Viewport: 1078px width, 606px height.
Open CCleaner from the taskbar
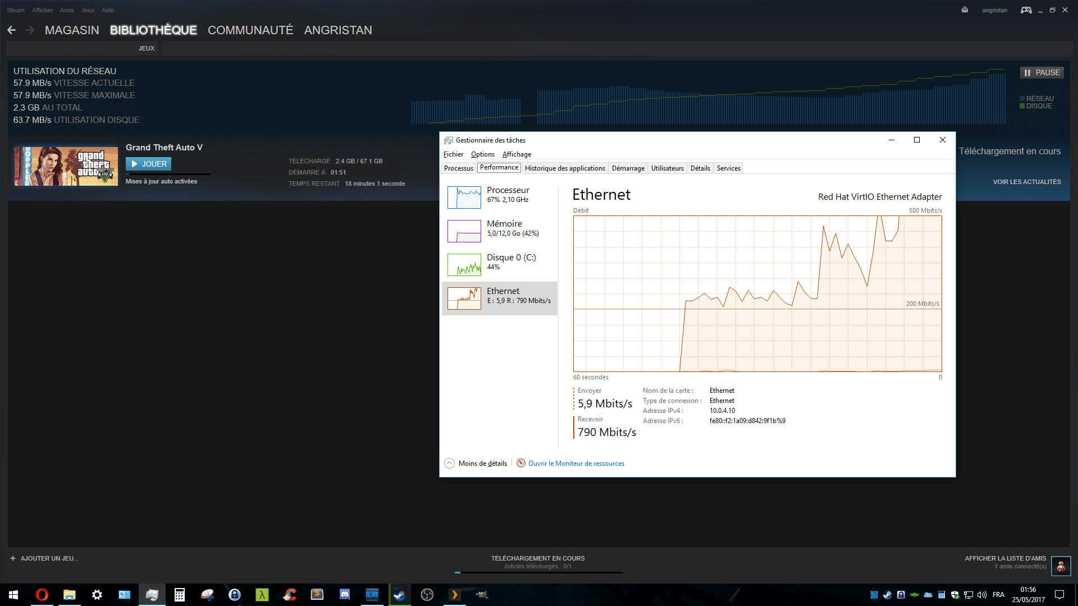(290, 595)
